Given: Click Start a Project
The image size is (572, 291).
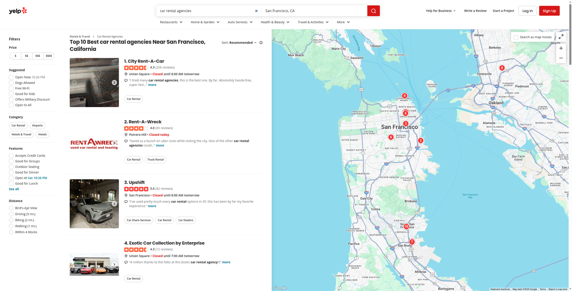Looking at the screenshot, I should 503,11.
